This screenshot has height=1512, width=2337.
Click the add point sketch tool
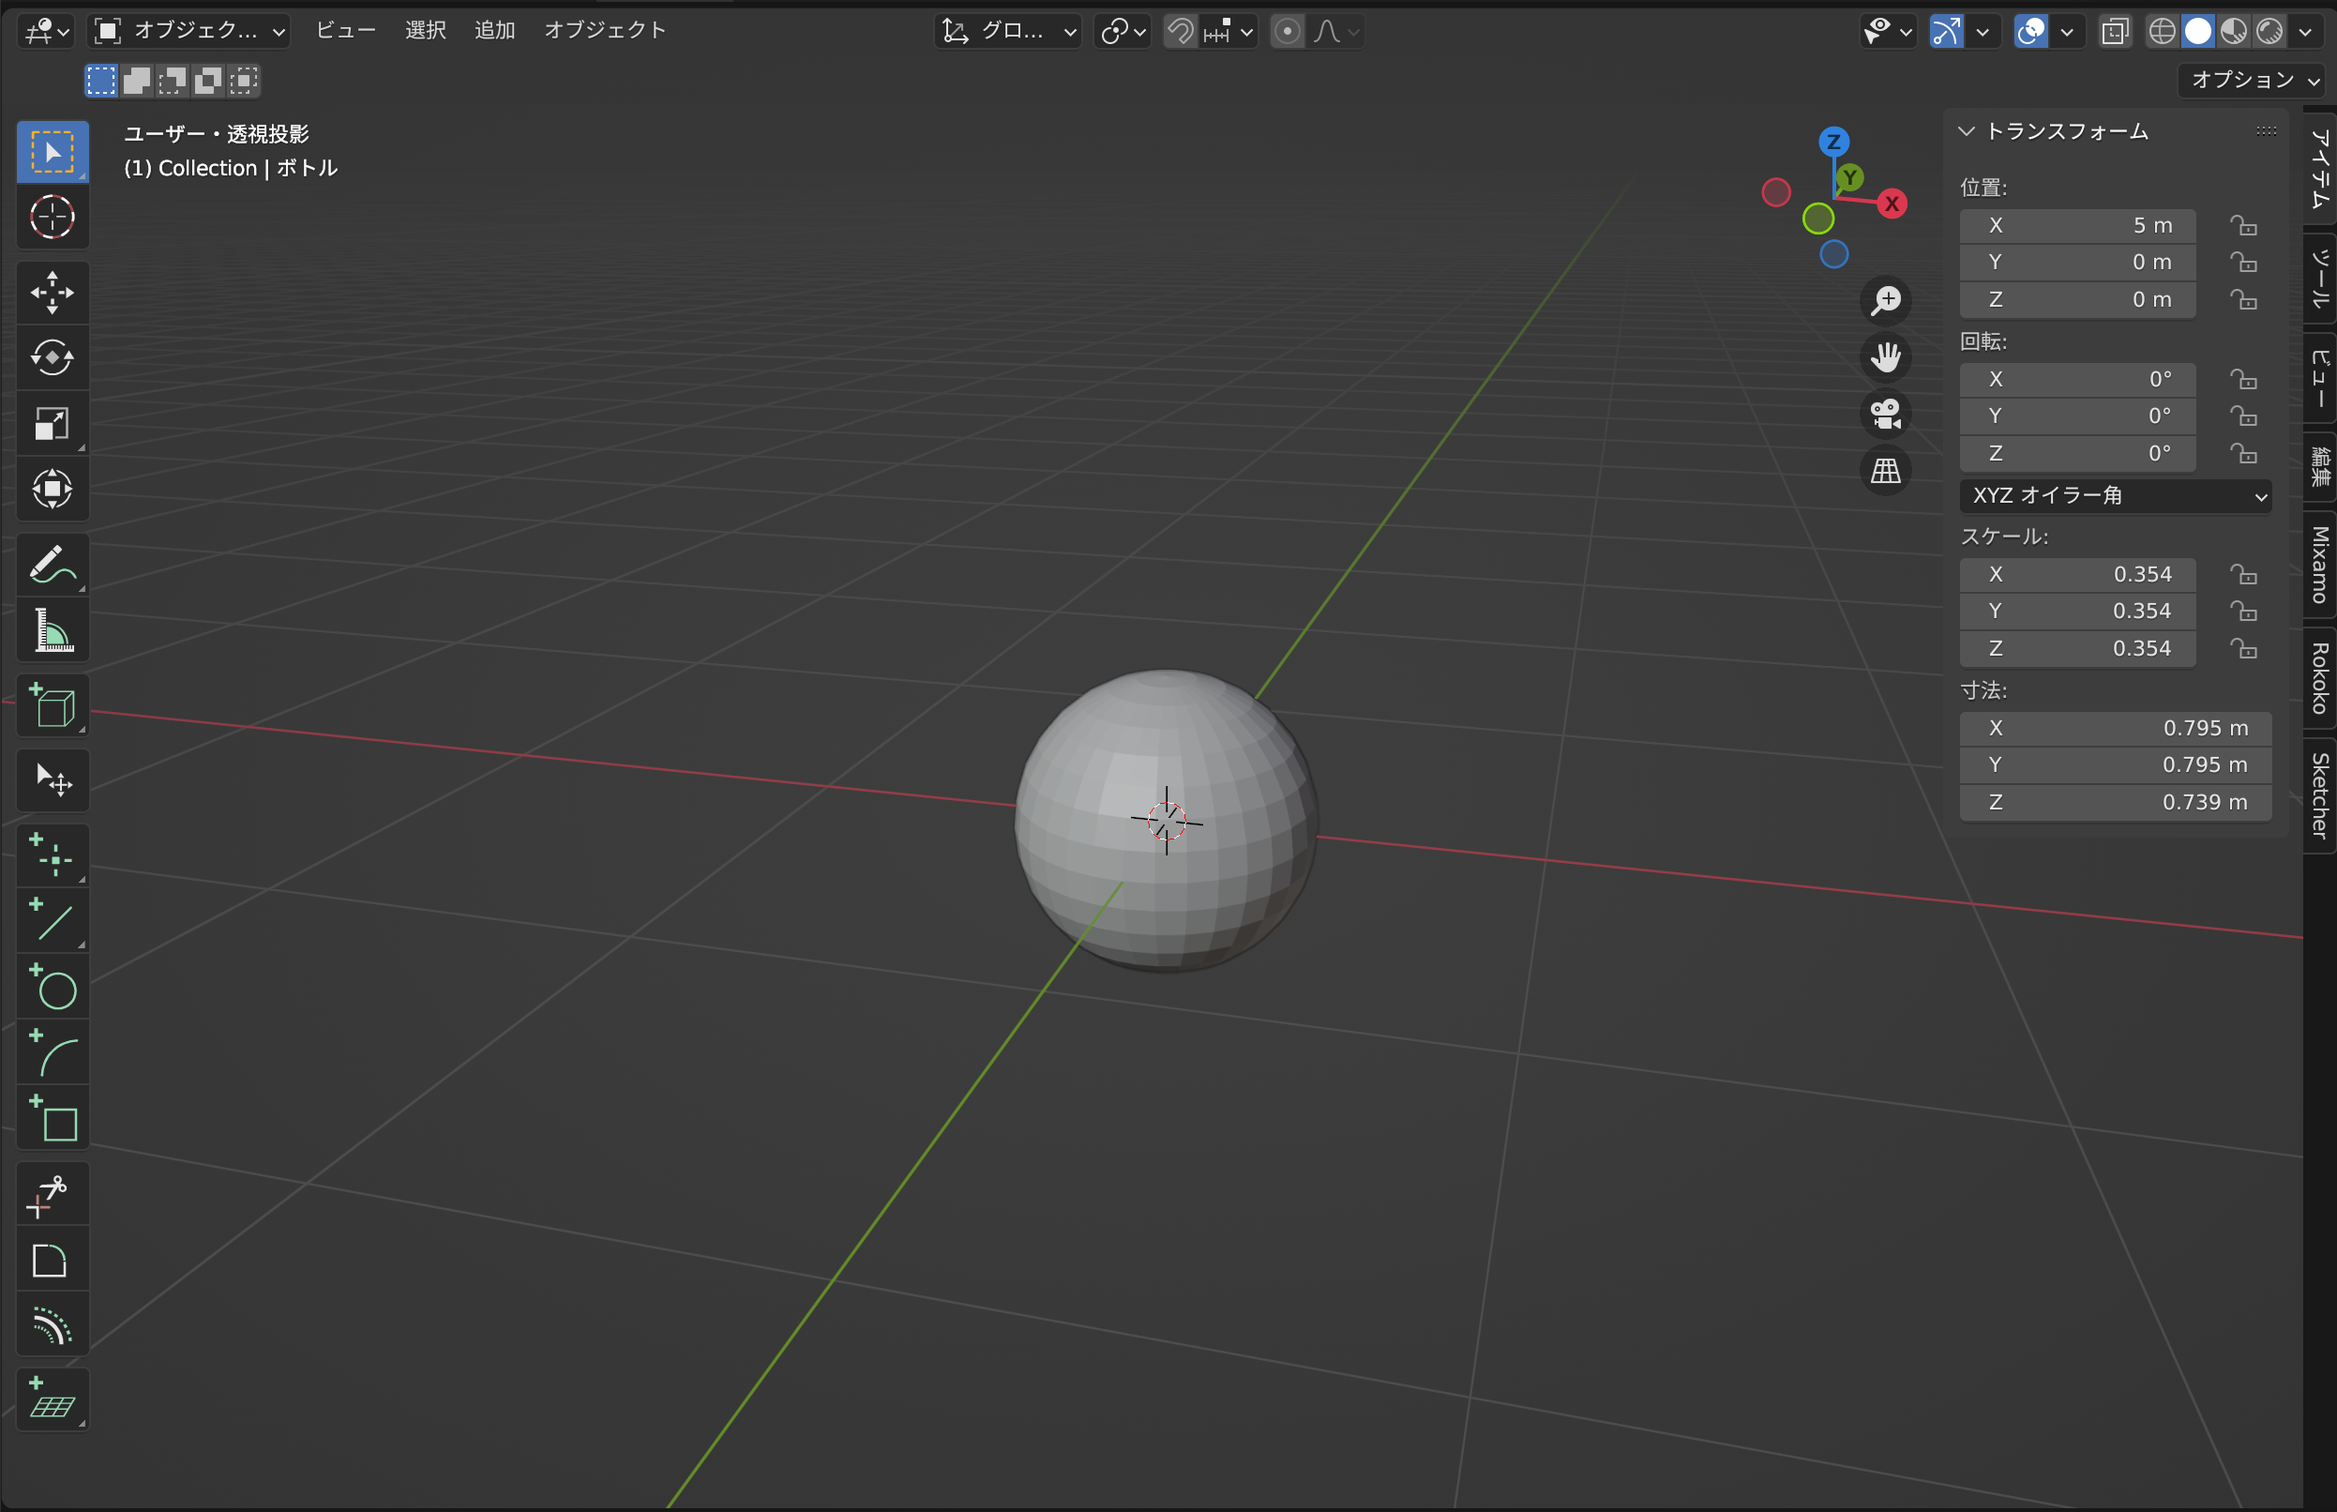[53, 855]
